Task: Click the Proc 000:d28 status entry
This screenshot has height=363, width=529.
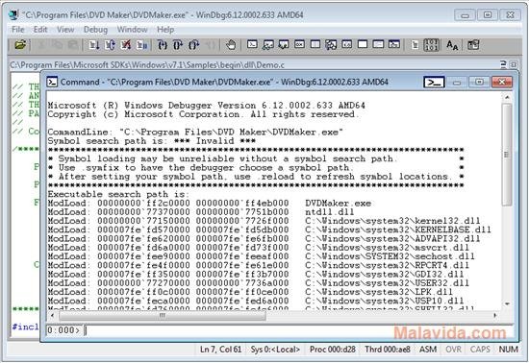Action: [333, 350]
